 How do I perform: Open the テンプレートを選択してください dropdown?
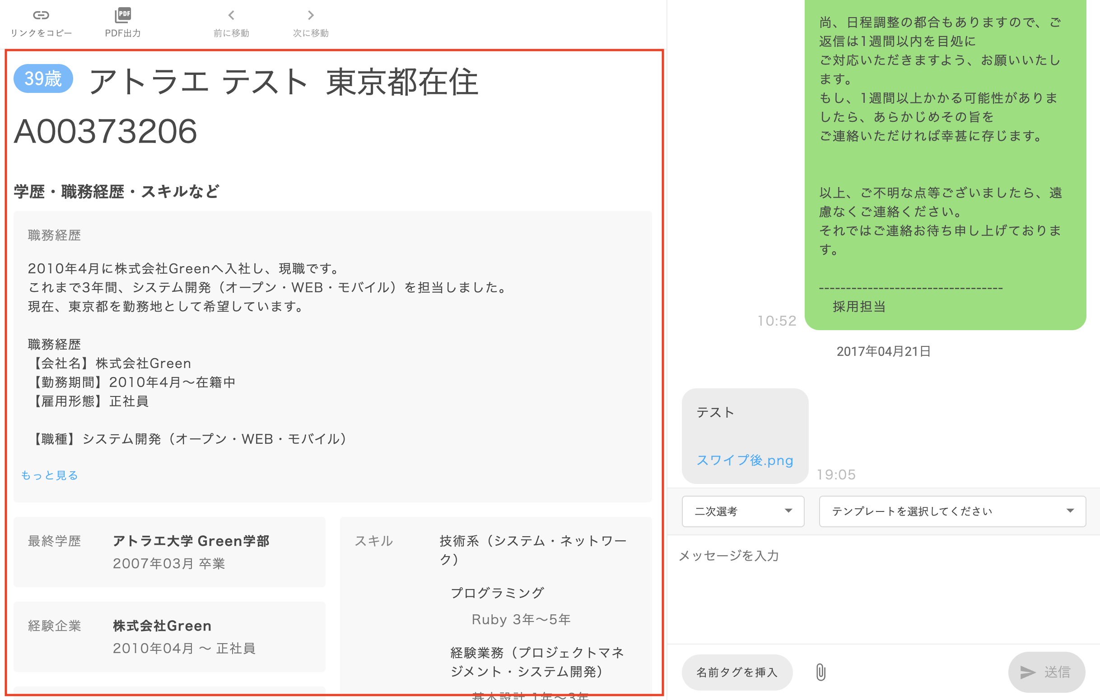[952, 511]
